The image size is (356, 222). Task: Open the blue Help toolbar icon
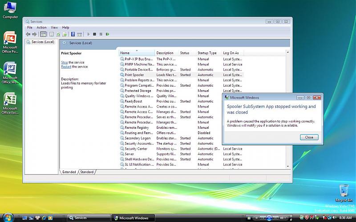[73, 34]
